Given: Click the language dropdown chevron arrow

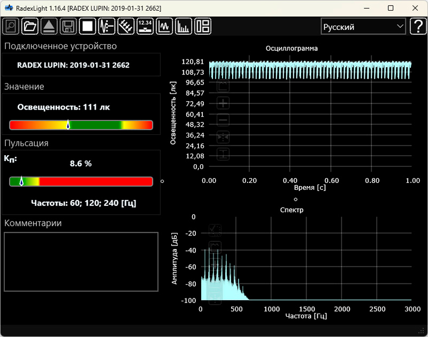Looking at the screenshot, I should 400,26.
